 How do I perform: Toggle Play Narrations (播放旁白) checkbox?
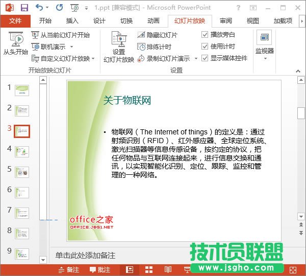205,35
